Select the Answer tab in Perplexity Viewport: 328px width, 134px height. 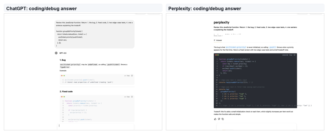218,40
